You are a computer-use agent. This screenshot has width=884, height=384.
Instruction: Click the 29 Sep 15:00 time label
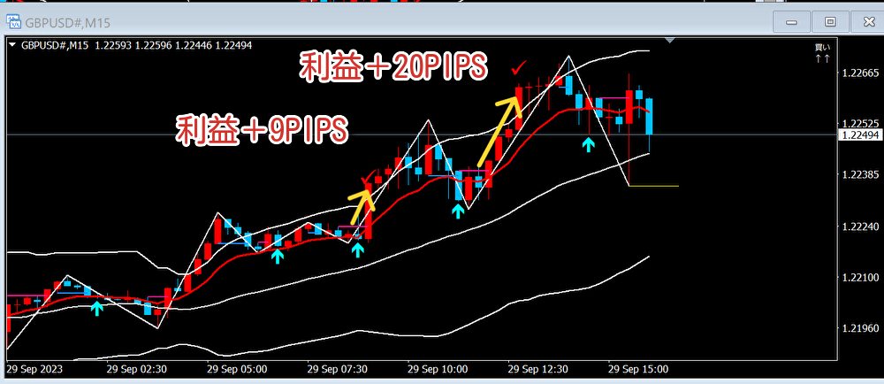638,369
